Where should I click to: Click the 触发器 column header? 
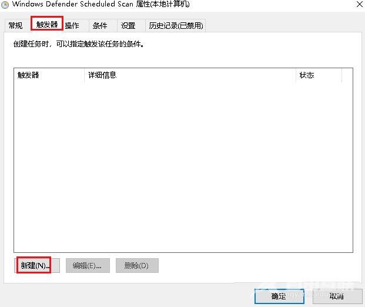point(49,75)
